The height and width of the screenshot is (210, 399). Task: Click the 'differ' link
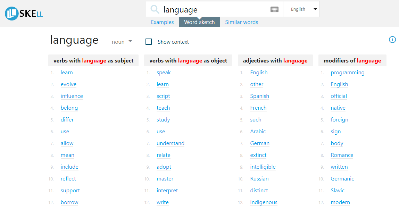[67, 120]
